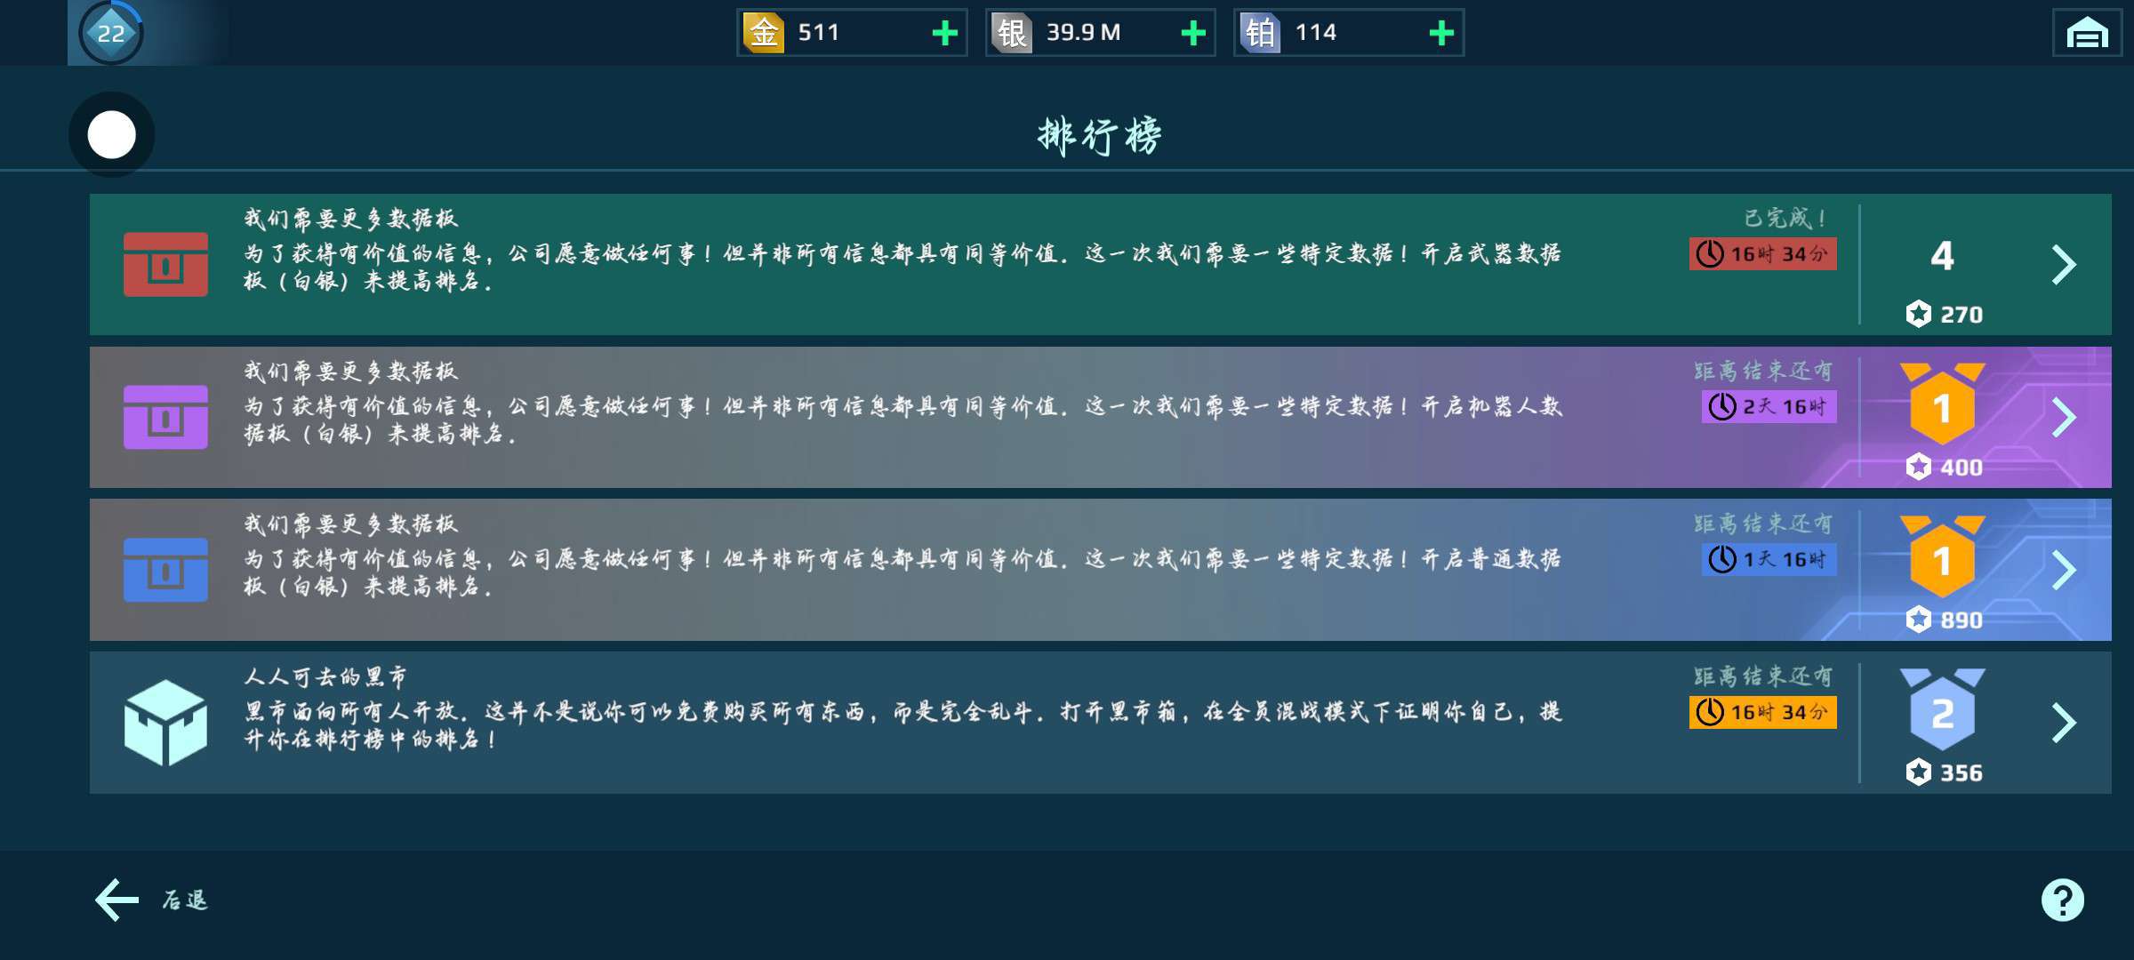The width and height of the screenshot is (2134, 960).
Task: Tap the white circle record button
Action: (x=112, y=135)
